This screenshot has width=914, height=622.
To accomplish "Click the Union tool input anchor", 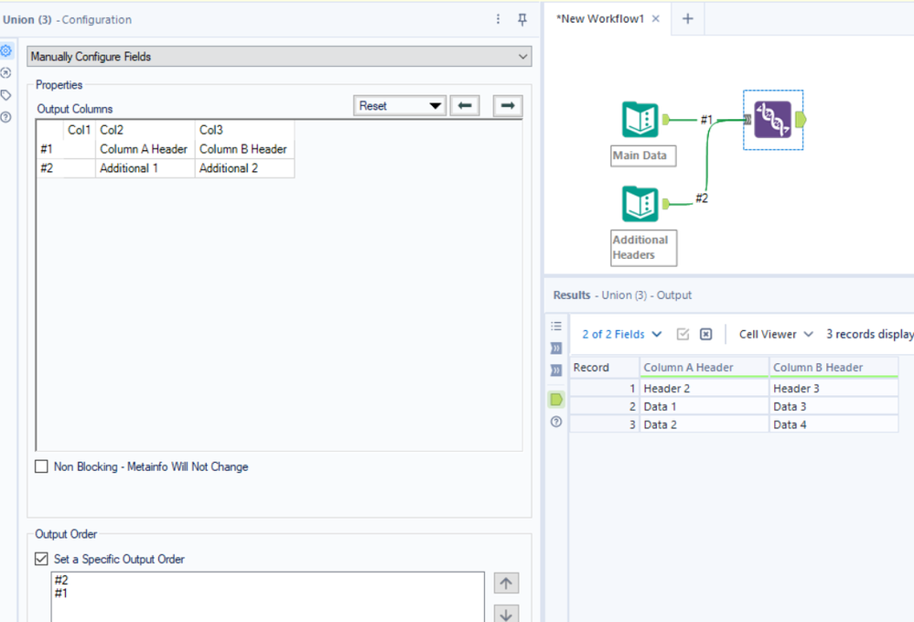I will point(747,120).
